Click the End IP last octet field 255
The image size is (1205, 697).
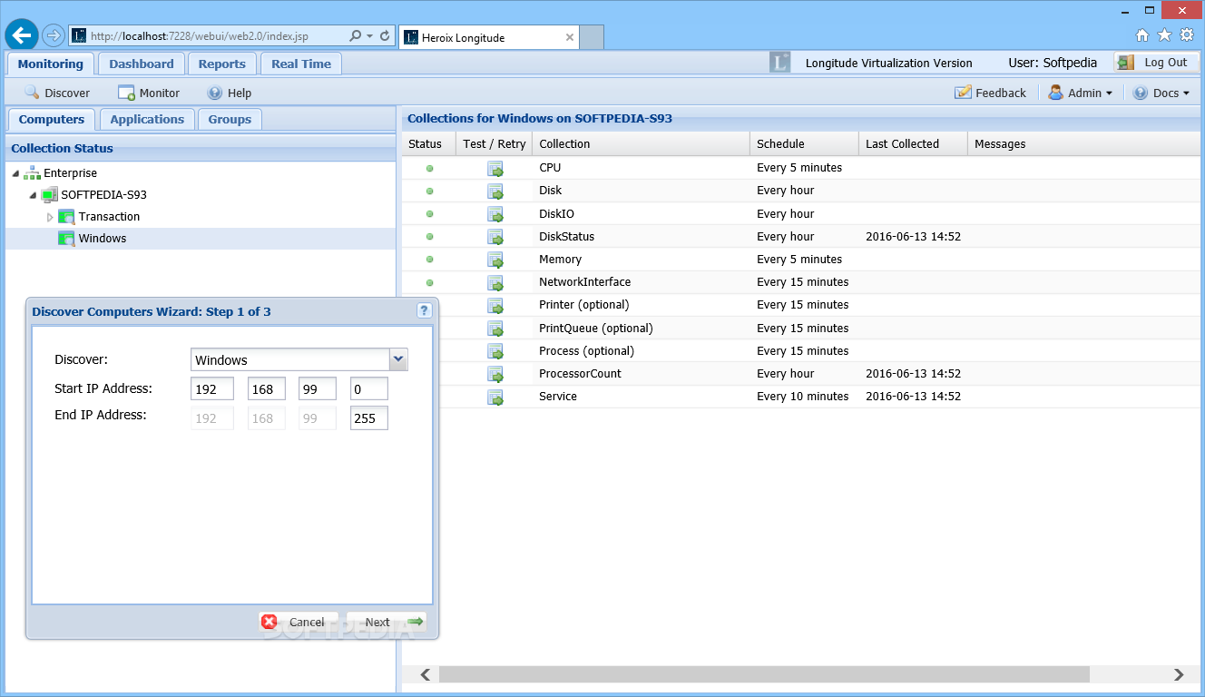click(369, 418)
